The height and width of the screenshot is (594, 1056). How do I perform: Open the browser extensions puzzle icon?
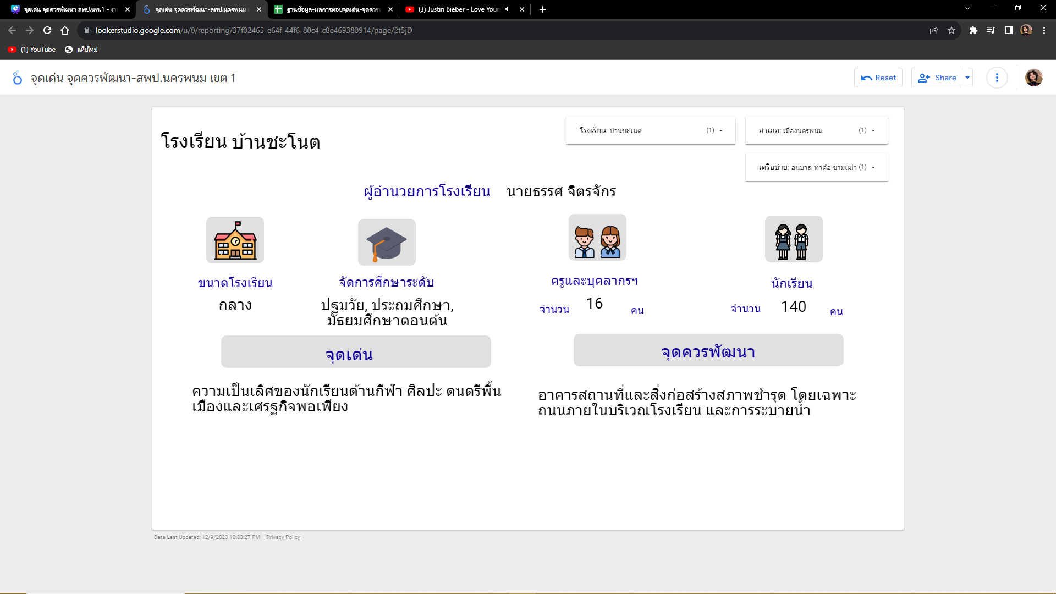[x=973, y=31]
